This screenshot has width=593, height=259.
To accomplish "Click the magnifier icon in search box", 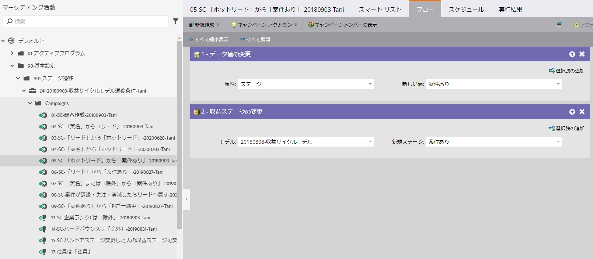I will point(10,21).
